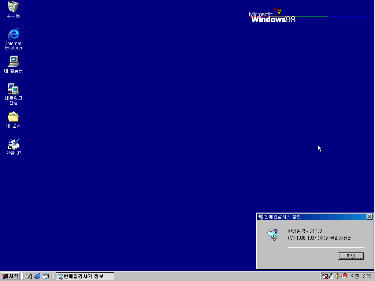Click the mail checker icon inside the dialog
This screenshot has width=375, height=281.
[273, 235]
